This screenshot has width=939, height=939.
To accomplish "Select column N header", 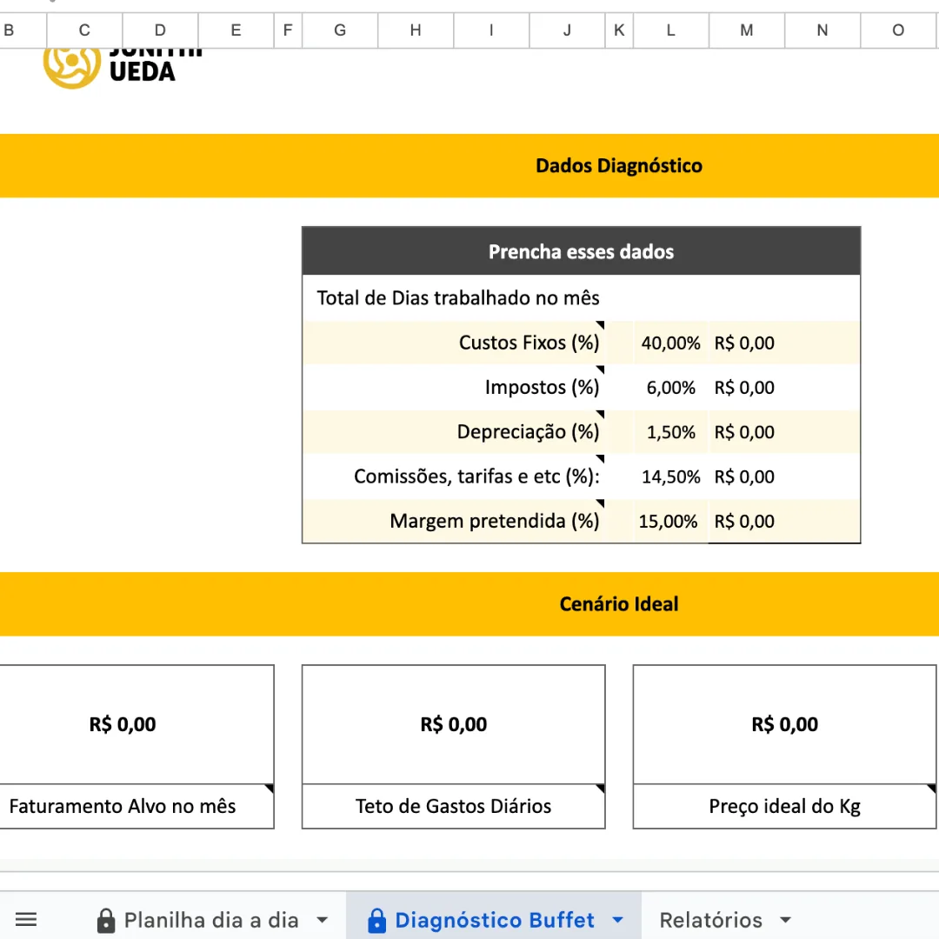I will click(822, 30).
